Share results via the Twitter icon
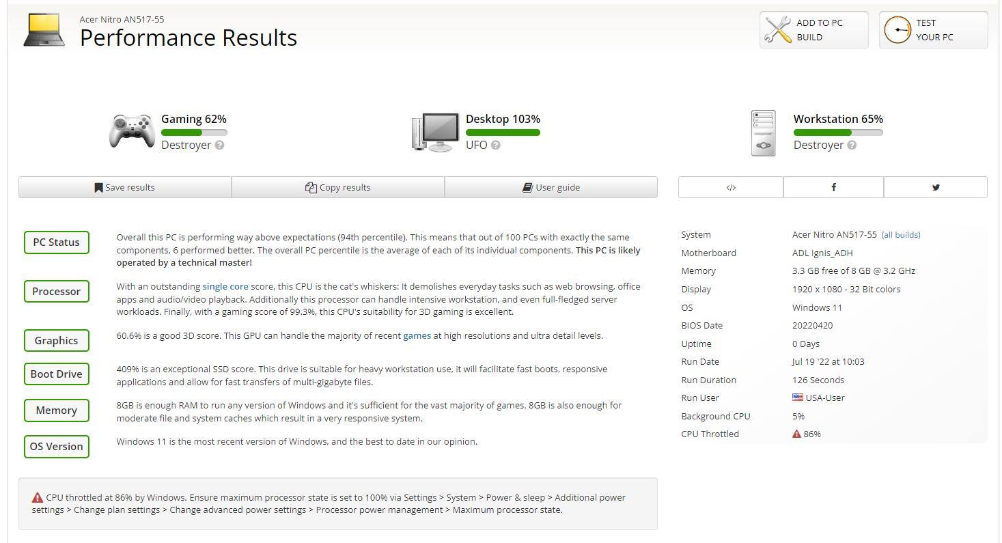The image size is (1002, 543). 935,187
